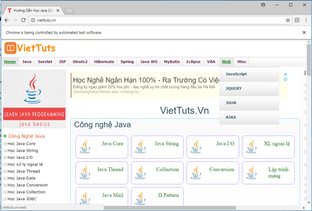The height and width of the screenshot is (211, 312).
Task: Open the JSP navigation menu
Action: click(62, 62)
